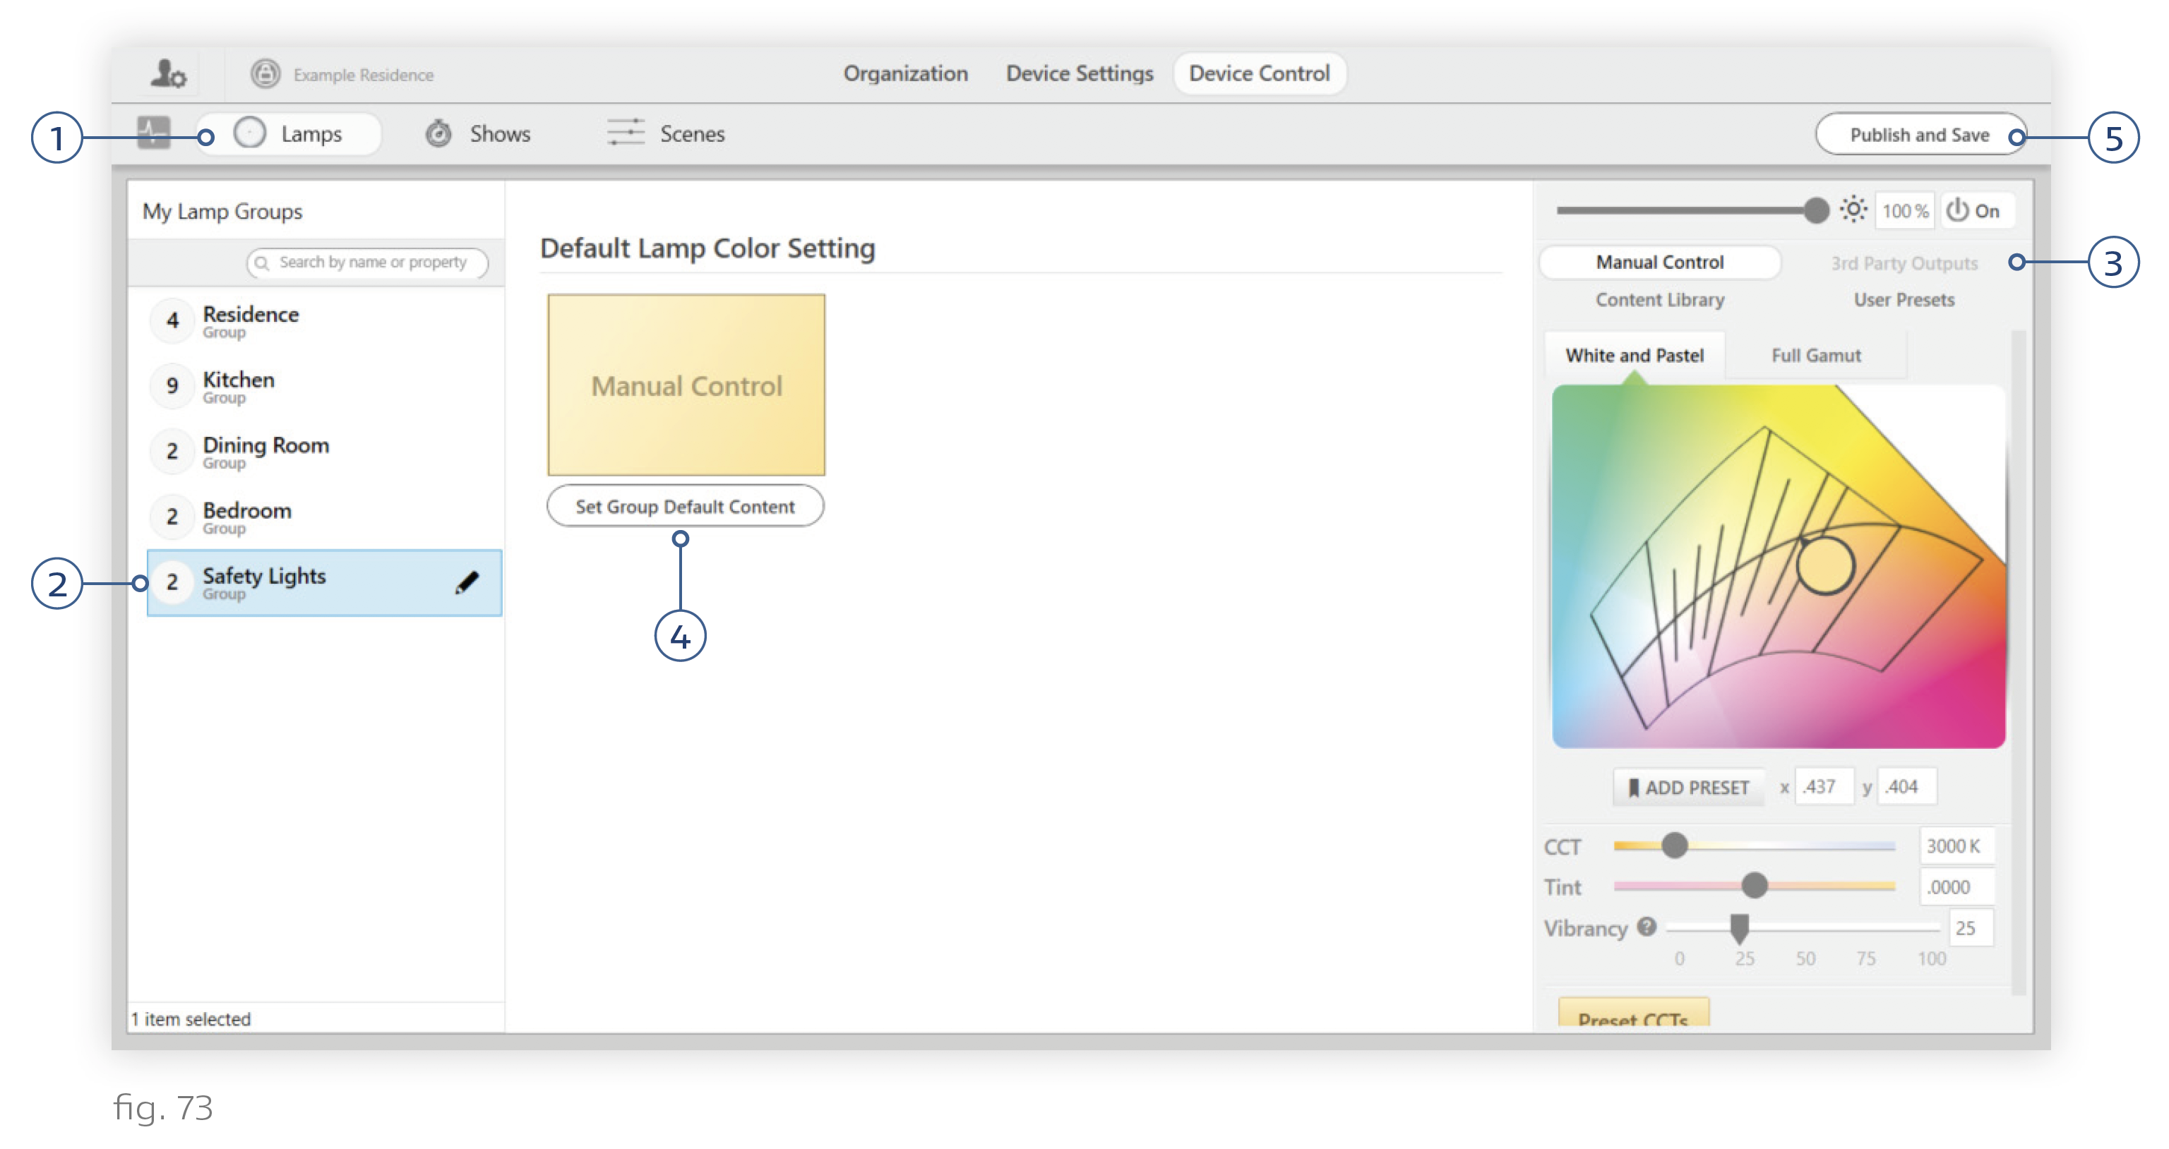This screenshot has width=2169, height=1149.
Task: Click the Default Lamp Color Setting heading
Action: [707, 248]
